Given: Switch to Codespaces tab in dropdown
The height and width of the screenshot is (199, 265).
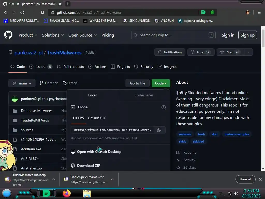Looking at the screenshot, I should [x=144, y=95].
